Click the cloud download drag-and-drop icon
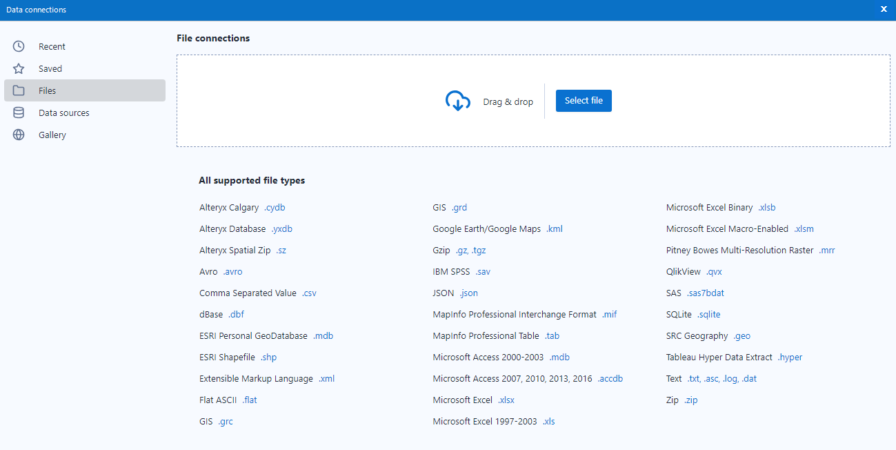This screenshot has width=896, height=450. (x=458, y=101)
